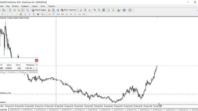This screenshot has width=198, height=111.
Task: Switch timeframe to M15
Action: (x=58, y=14)
